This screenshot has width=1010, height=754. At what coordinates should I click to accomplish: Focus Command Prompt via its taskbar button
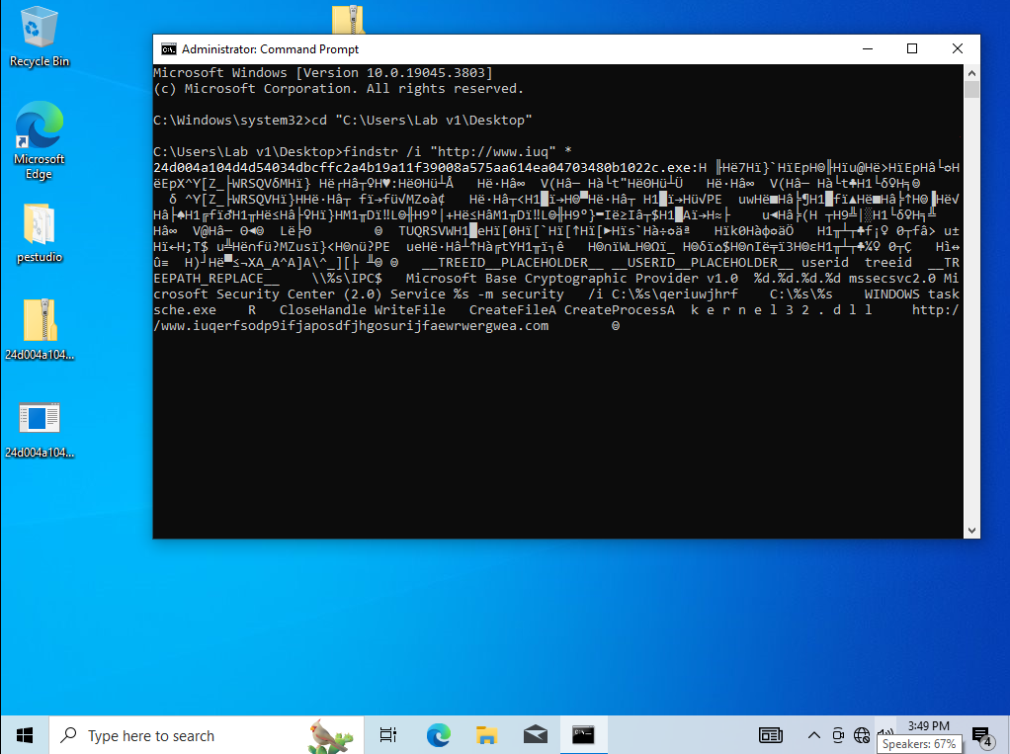(584, 734)
